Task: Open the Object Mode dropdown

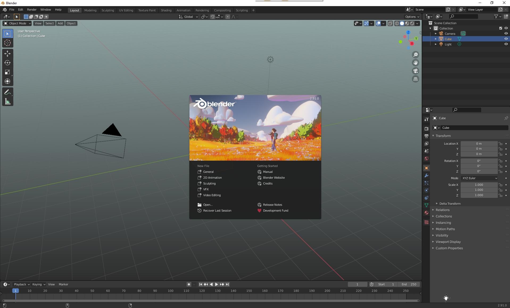Action: pos(17,23)
